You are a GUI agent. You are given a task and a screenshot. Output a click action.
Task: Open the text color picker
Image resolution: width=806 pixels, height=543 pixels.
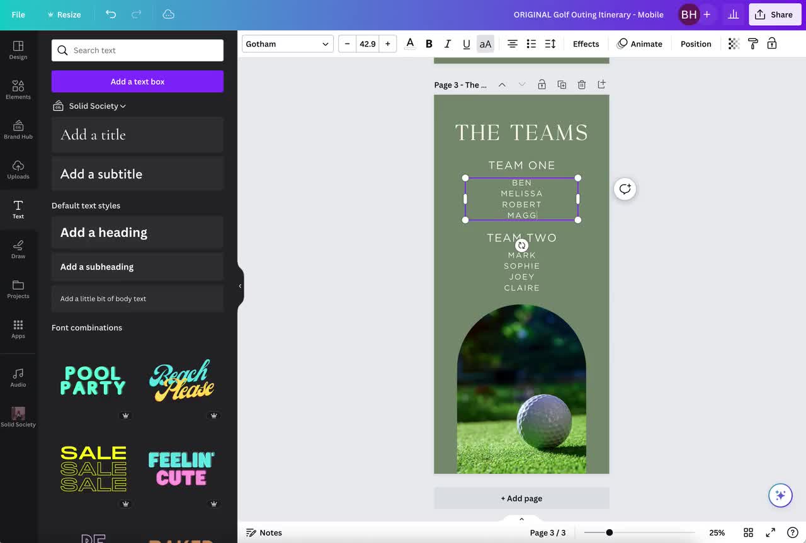(x=410, y=43)
